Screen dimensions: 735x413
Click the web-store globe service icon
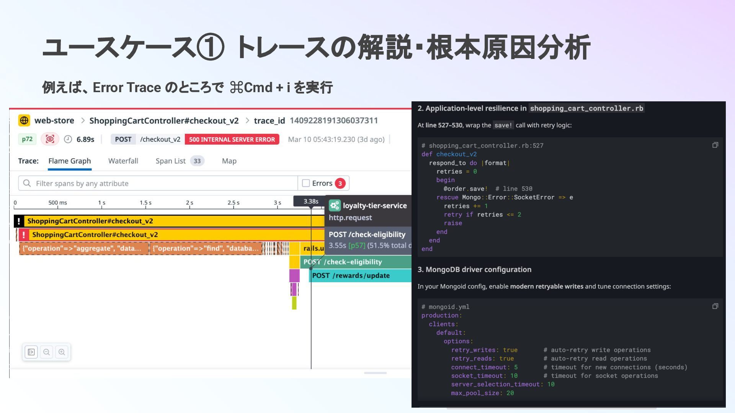pos(24,120)
